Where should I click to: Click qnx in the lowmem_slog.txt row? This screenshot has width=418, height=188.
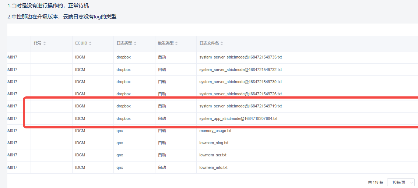coord(120,143)
